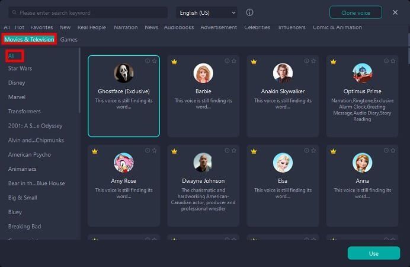
Task: Open the American Psycho category
Action: pos(29,155)
